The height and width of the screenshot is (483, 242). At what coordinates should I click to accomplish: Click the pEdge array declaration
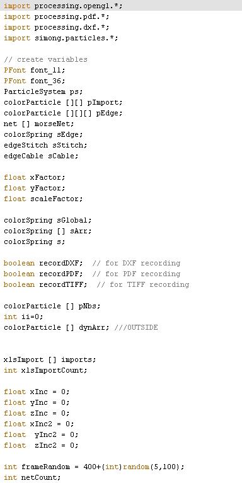[63, 113]
